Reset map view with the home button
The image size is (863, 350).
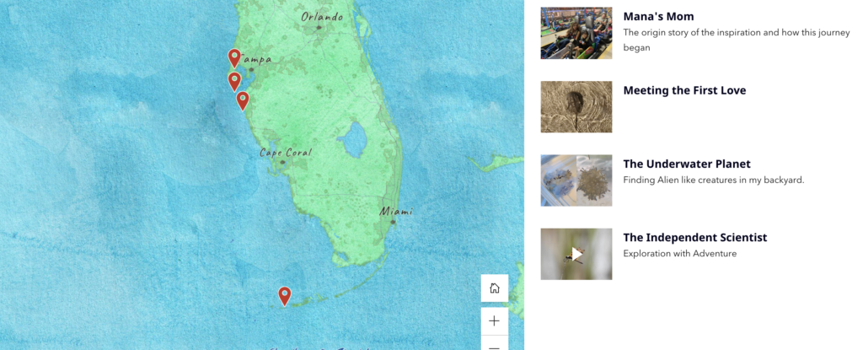click(494, 288)
